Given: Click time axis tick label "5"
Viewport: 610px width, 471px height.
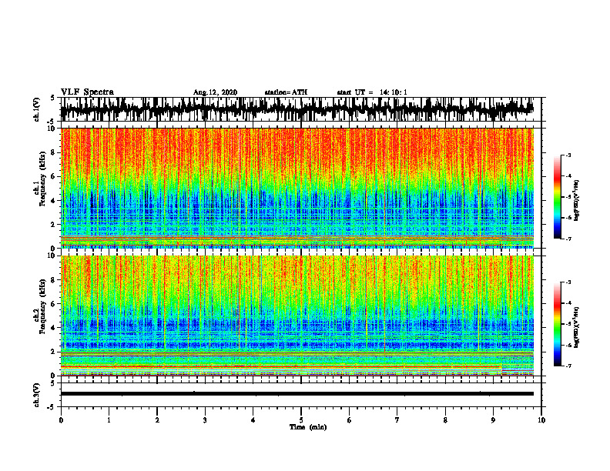Looking at the screenshot, I should click(x=301, y=420).
